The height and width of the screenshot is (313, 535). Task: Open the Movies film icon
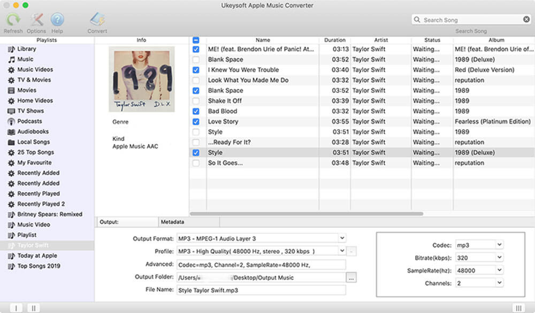coord(11,90)
